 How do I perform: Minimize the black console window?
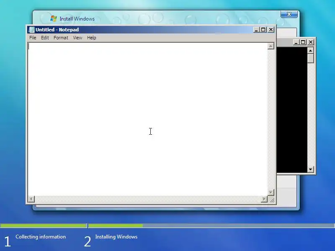(x=296, y=42)
